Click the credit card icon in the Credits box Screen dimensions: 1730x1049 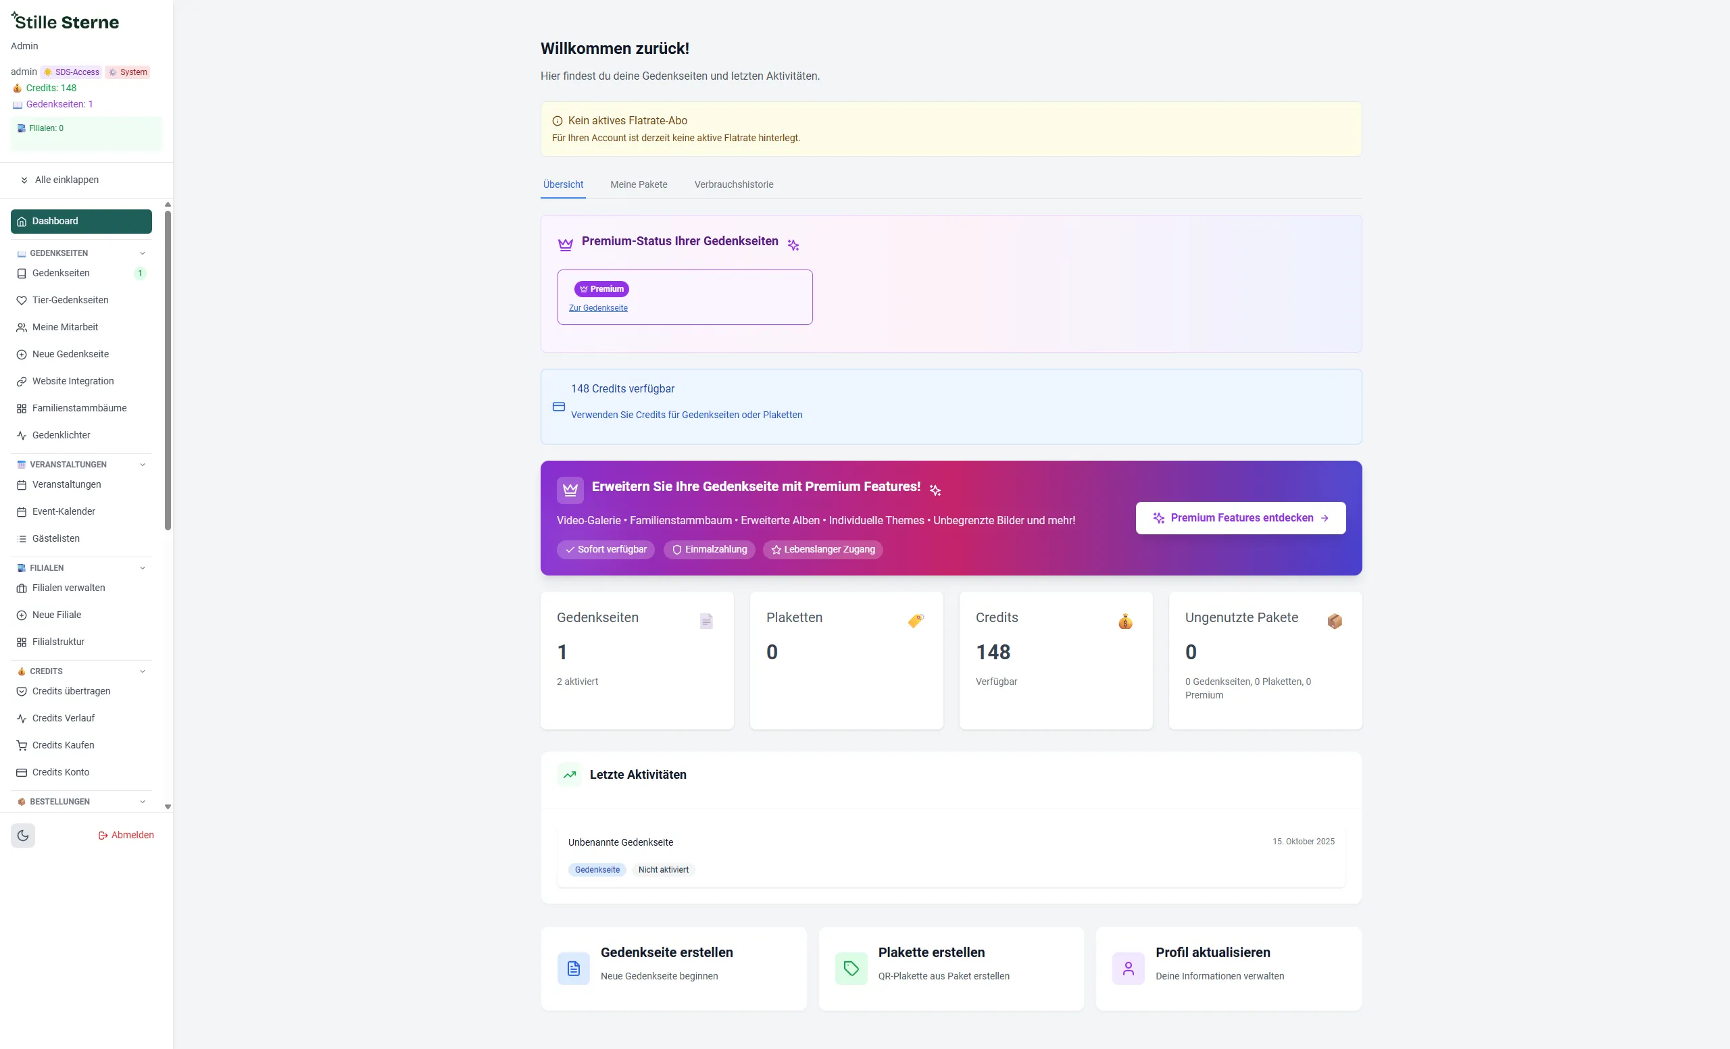(x=558, y=407)
